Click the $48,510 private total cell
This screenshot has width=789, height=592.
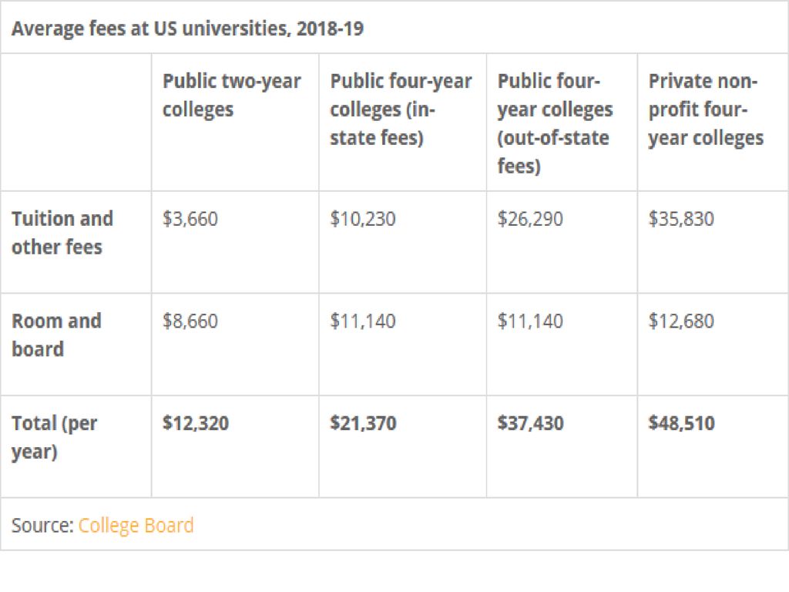(681, 423)
